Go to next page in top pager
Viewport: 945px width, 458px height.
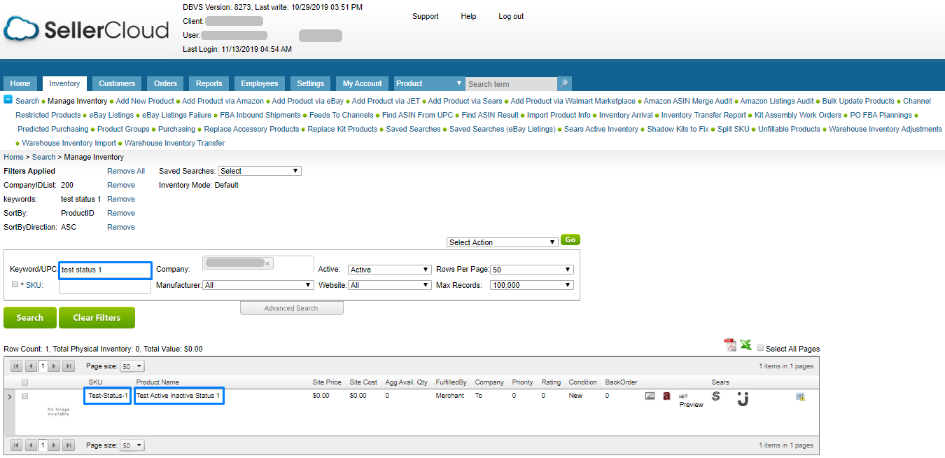[x=55, y=366]
